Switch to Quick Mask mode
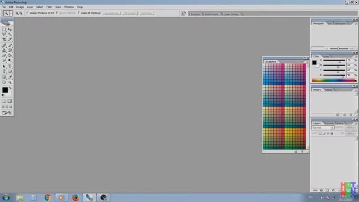 (x=10, y=101)
